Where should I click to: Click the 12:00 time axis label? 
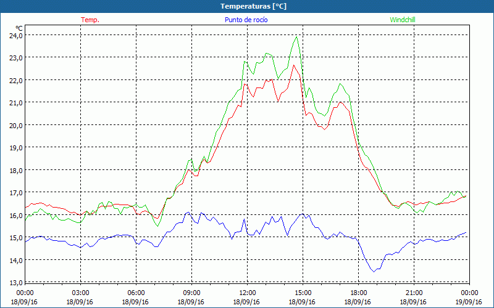point(248,293)
